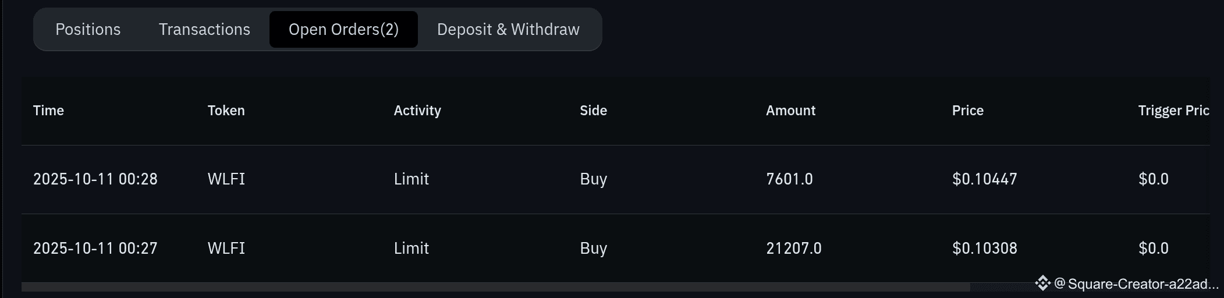1224x298 pixels.
Task: Click the horizontal scrollbar below the orders
Action: click(x=495, y=287)
